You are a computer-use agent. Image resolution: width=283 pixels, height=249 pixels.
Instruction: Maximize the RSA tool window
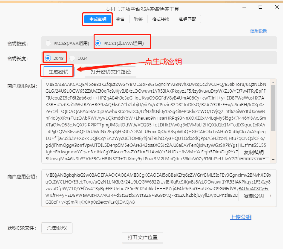click(260, 7)
